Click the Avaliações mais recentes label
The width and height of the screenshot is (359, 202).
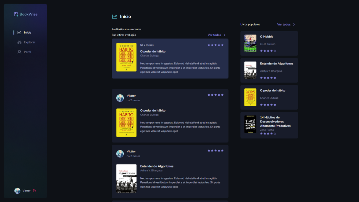[x=126, y=29]
